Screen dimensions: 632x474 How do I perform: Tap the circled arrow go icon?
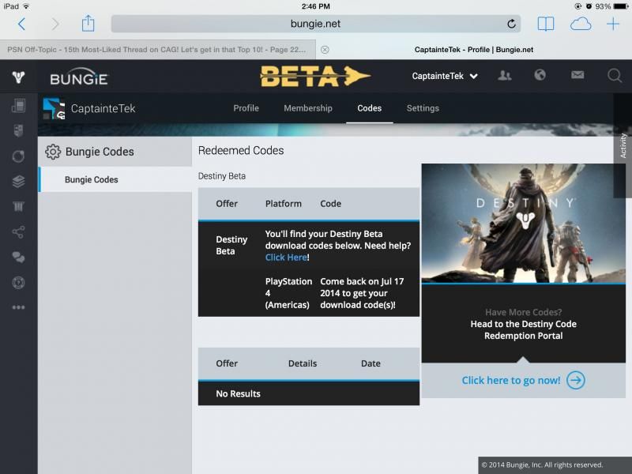click(576, 380)
